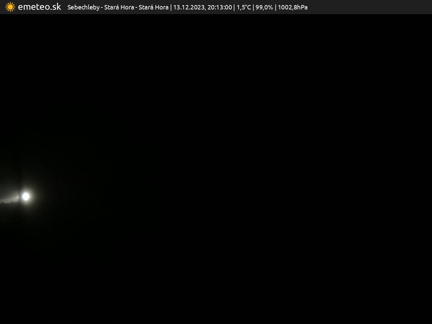
Task: Click the separator between temperature and humidity
Action: pos(253,7)
